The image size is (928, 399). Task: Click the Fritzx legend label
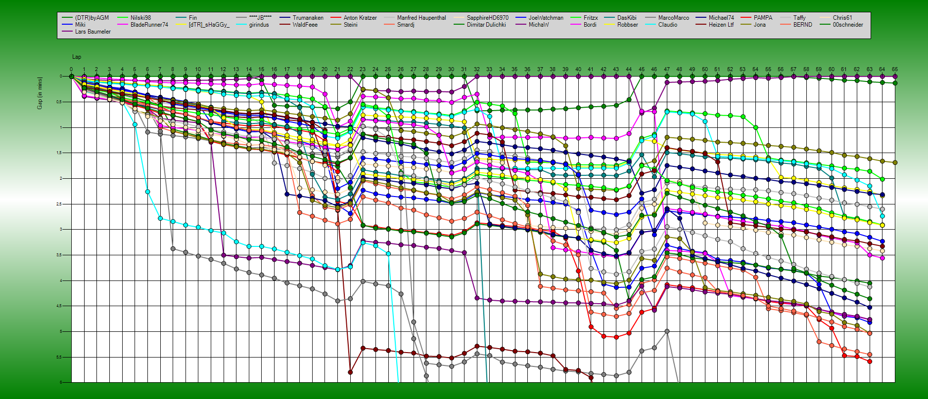[x=591, y=18]
